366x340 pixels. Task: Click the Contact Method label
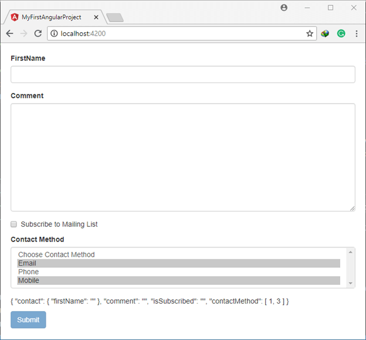click(x=38, y=239)
